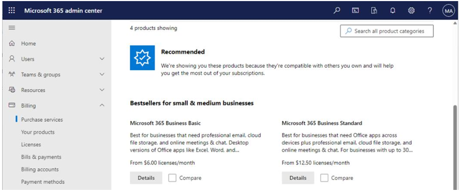Tick Compare for Business Standard
The height and width of the screenshot is (192, 460).
click(x=324, y=178)
